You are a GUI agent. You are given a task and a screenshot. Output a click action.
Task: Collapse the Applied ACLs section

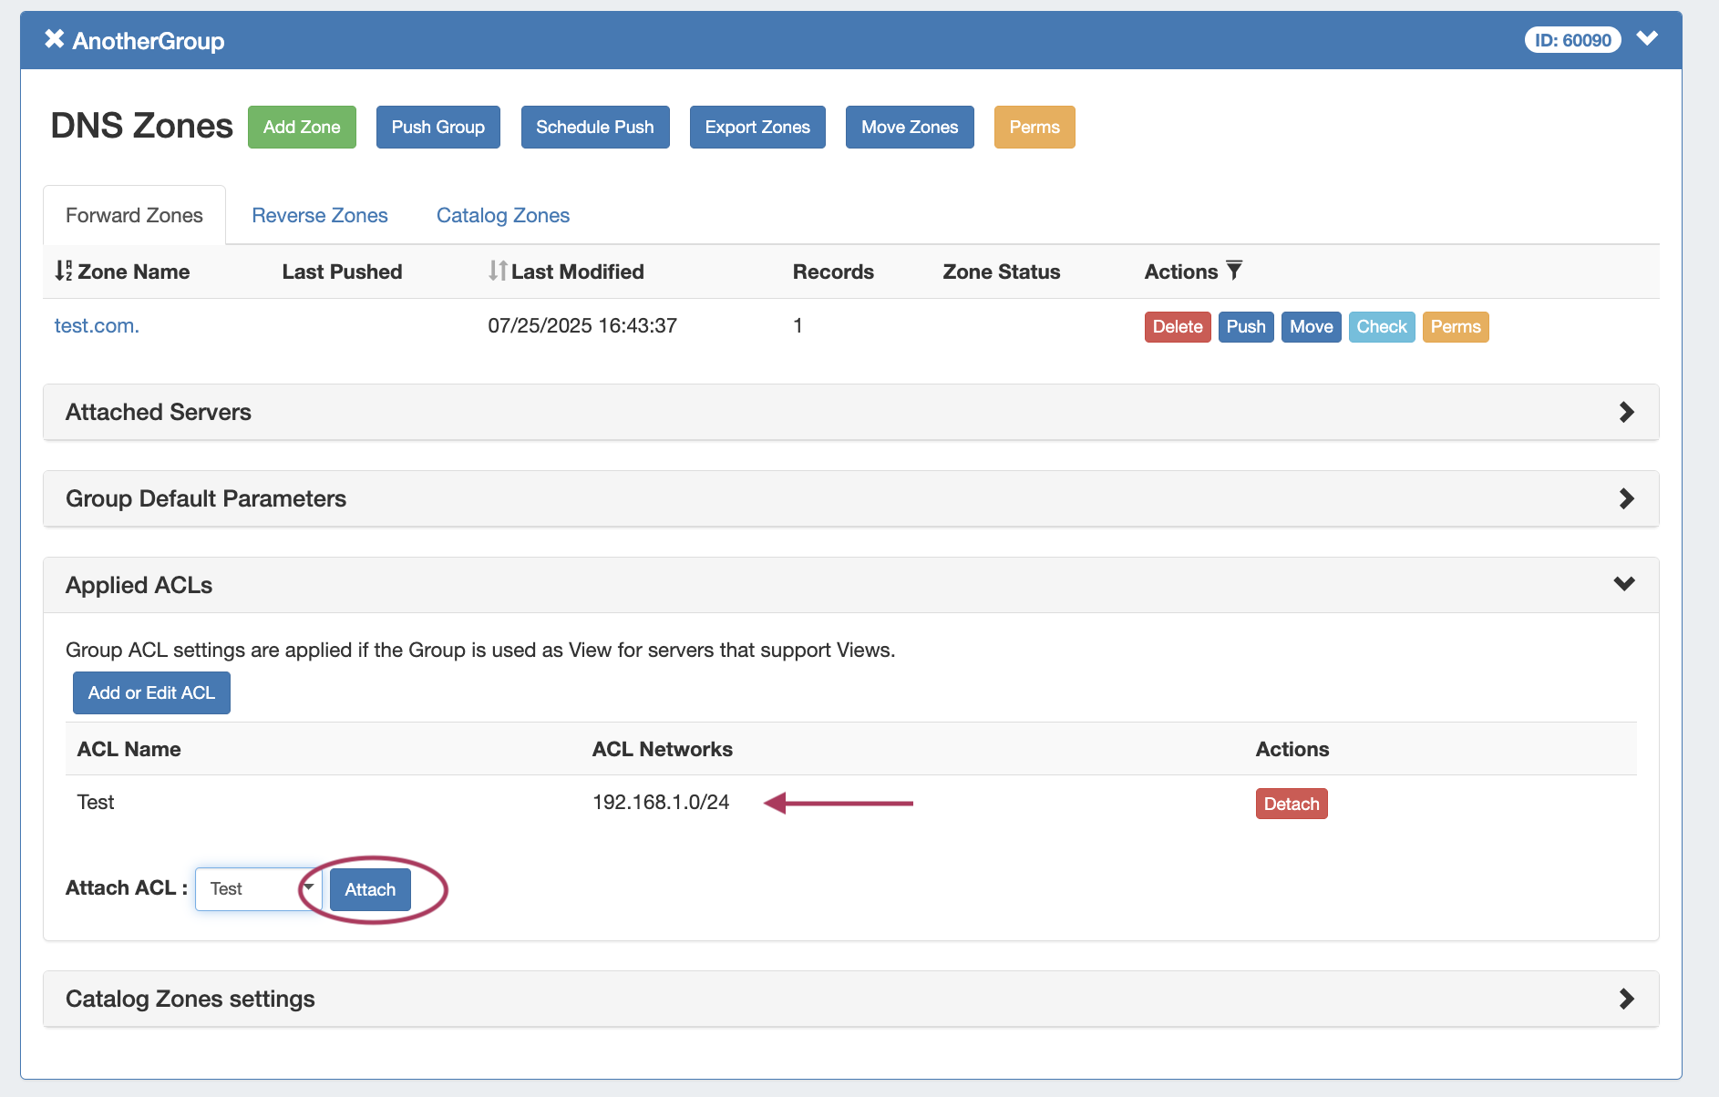1624,584
